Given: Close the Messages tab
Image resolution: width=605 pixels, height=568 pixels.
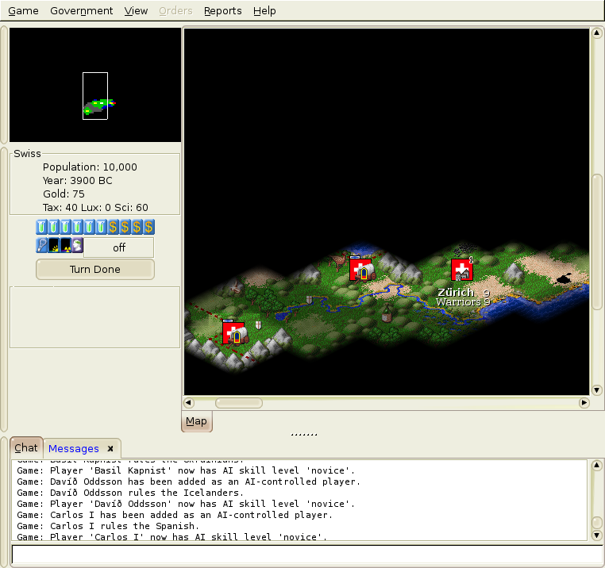Looking at the screenshot, I should pos(110,449).
